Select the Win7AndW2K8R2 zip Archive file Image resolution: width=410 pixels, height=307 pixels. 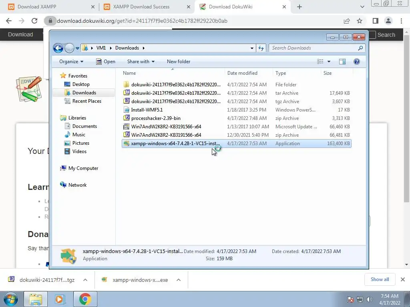236,135
